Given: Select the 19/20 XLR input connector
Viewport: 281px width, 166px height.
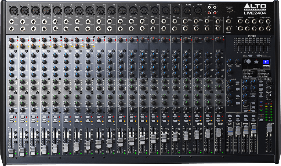Looking at the screenshot, I should coord(198,10).
